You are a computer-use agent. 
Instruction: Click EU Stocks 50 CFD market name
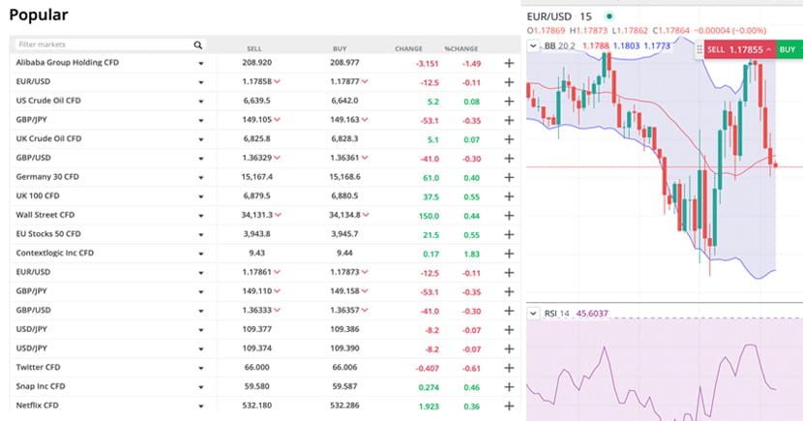48,234
